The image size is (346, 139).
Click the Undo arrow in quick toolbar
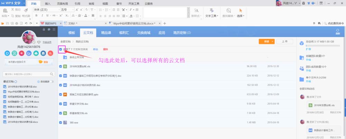[26, 24]
